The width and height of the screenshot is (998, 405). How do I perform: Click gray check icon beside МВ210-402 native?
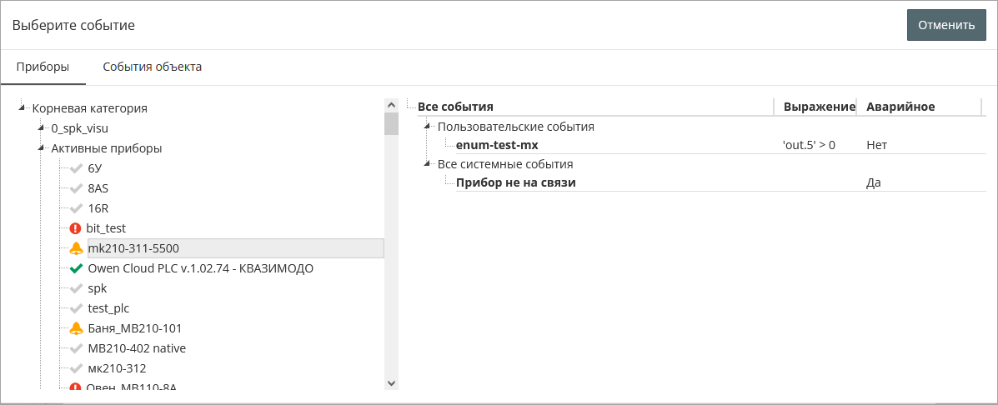[x=76, y=348]
